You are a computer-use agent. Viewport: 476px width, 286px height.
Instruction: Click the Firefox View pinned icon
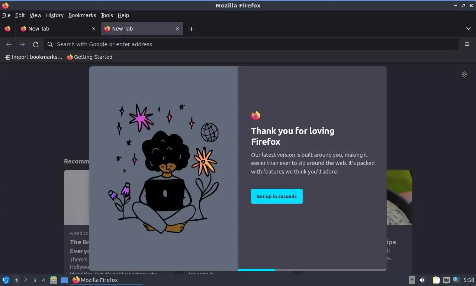coord(7,29)
